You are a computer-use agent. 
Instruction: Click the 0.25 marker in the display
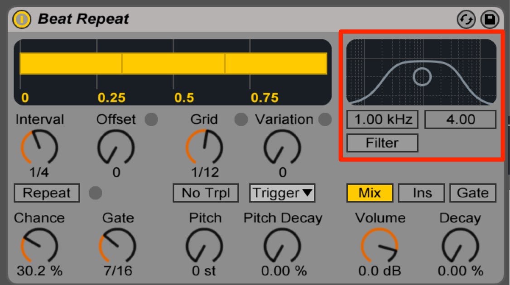pos(111,98)
